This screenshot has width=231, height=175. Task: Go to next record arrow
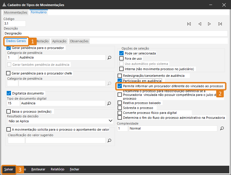[209, 24]
